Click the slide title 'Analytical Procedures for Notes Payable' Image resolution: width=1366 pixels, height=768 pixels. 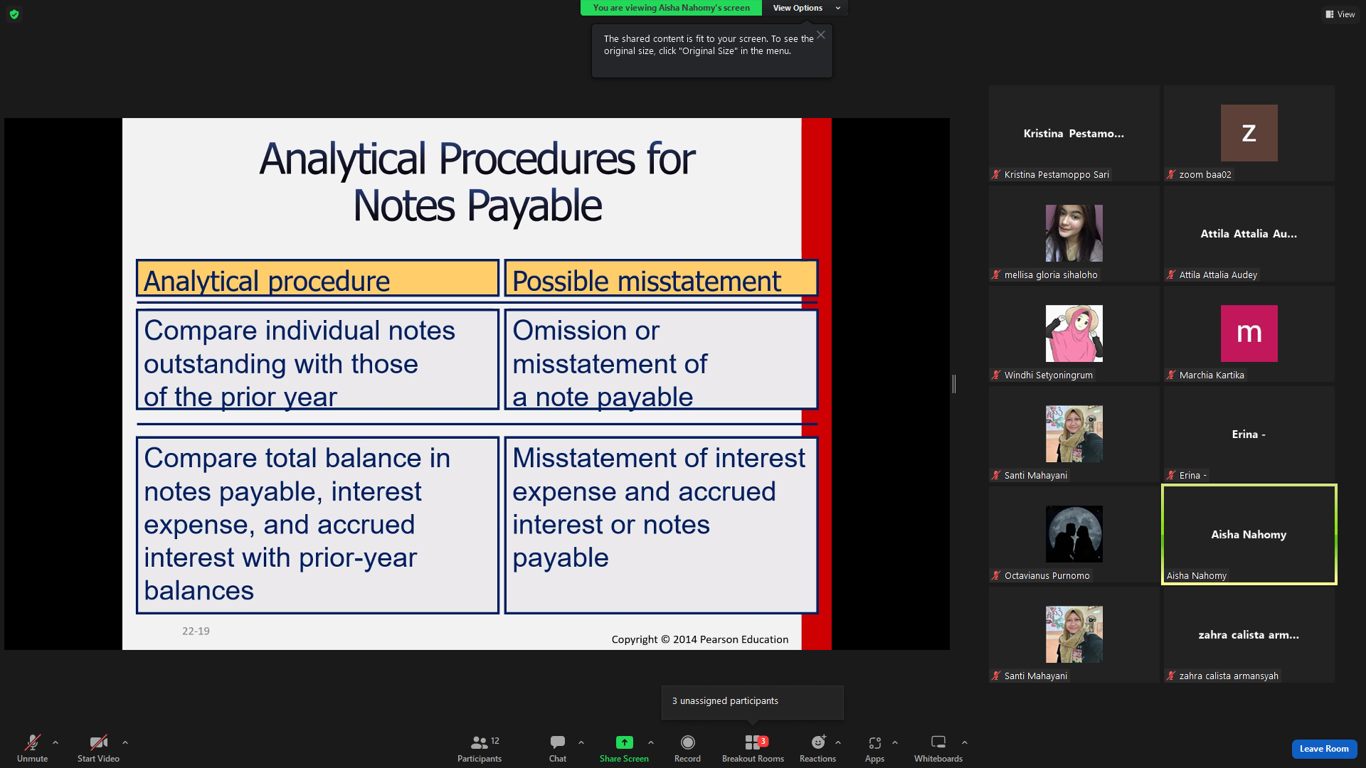pyautogui.click(x=477, y=182)
